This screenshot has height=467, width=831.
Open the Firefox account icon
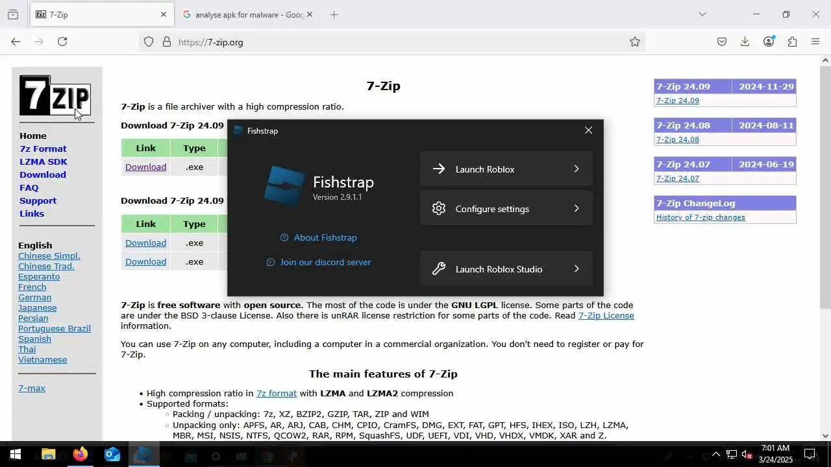pyautogui.click(x=769, y=42)
